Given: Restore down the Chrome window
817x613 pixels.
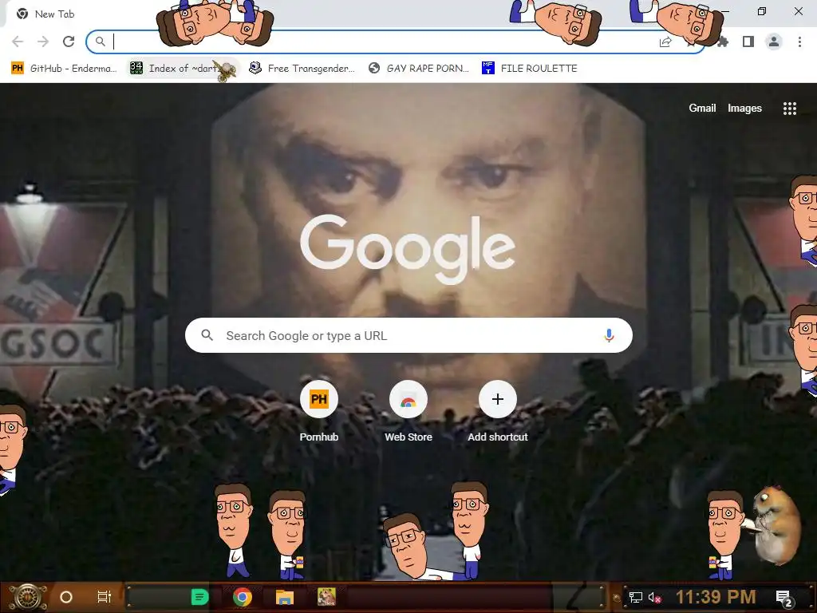Looking at the screenshot, I should (x=762, y=11).
